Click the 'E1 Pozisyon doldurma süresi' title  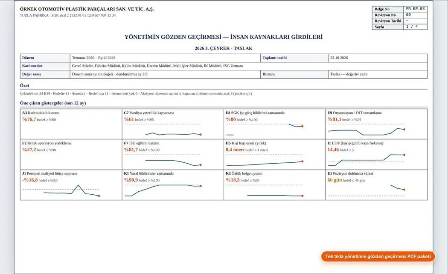tap(350, 173)
